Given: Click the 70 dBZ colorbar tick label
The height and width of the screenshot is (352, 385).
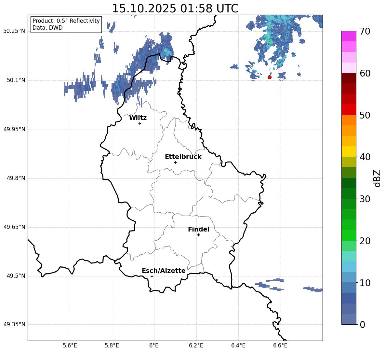Looking at the screenshot, I should 365,31.
